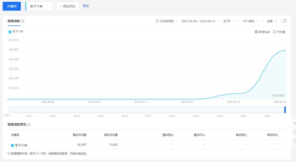Open the 全国 region dropdown
This screenshot has height=162, width=296.
click(272, 21)
